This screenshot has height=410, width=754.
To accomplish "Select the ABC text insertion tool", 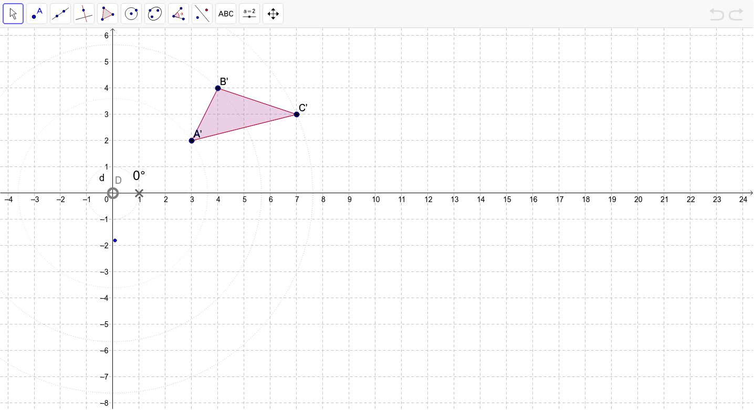I will click(225, 13).
